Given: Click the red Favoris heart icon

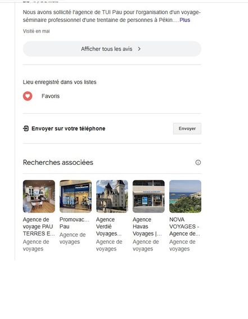Looking at the screenshot, I should [x=28, y=96].
